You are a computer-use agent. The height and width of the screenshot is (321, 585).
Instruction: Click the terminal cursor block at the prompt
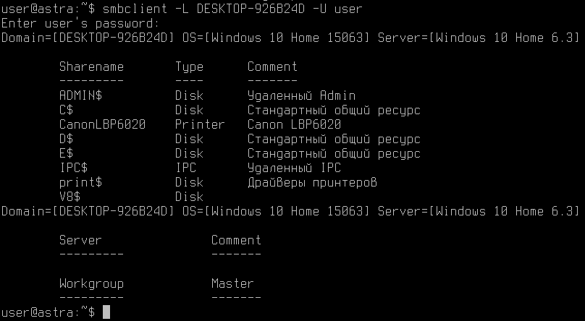point(106,312)
